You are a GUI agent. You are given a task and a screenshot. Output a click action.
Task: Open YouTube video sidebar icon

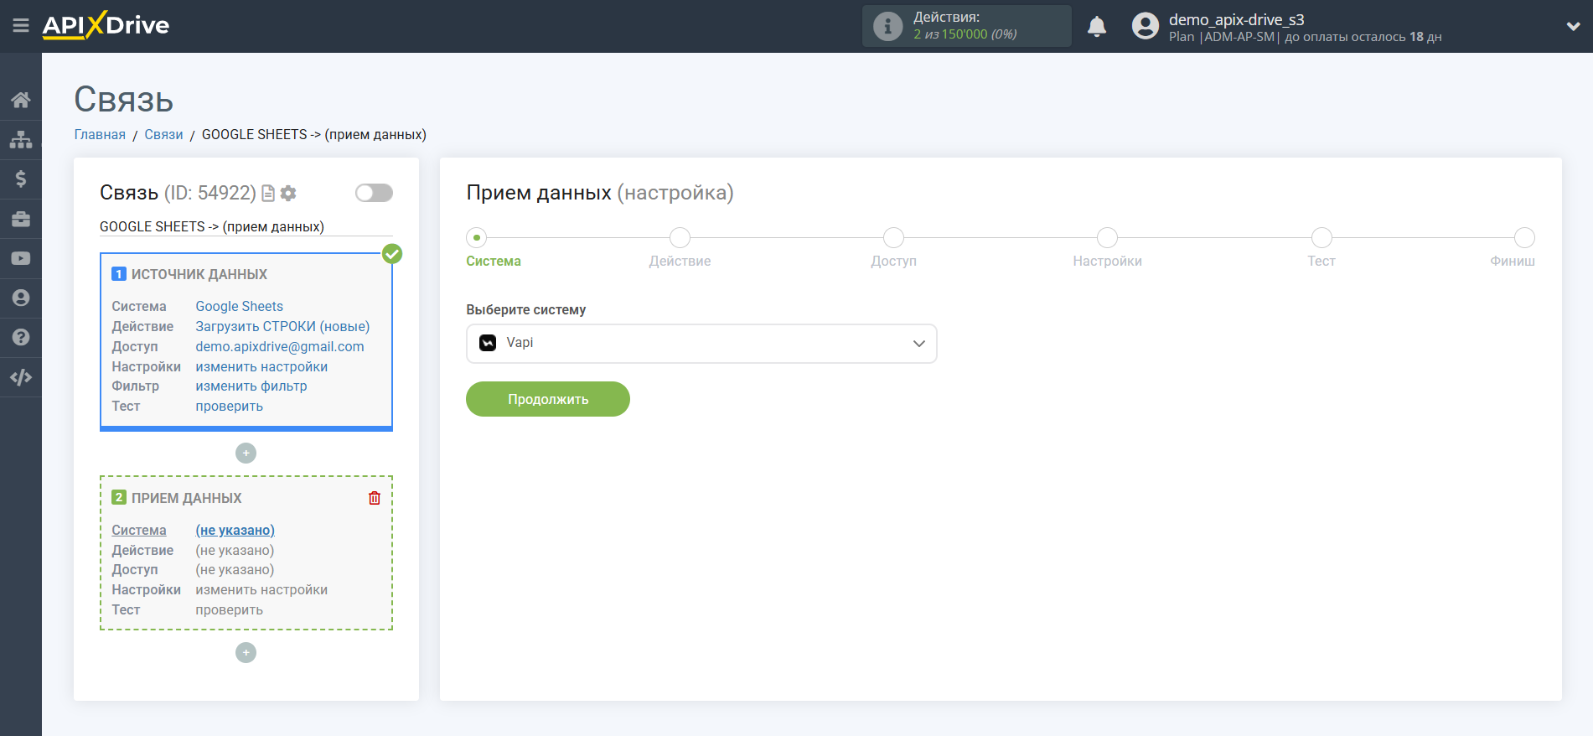21,258
